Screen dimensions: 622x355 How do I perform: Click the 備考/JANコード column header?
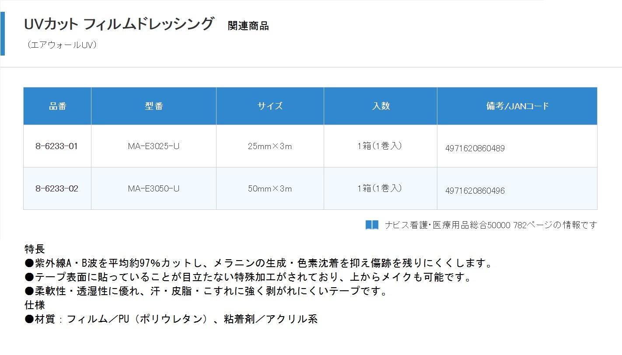pyautogui.click(x=517, y=106)
